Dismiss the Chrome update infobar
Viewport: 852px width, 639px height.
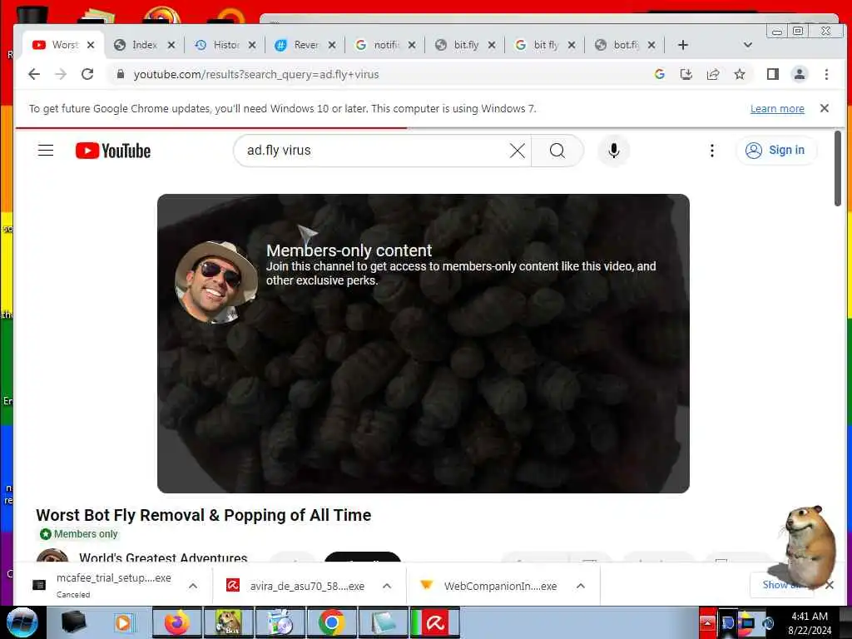pyautogui.click(x=825, y=108)
